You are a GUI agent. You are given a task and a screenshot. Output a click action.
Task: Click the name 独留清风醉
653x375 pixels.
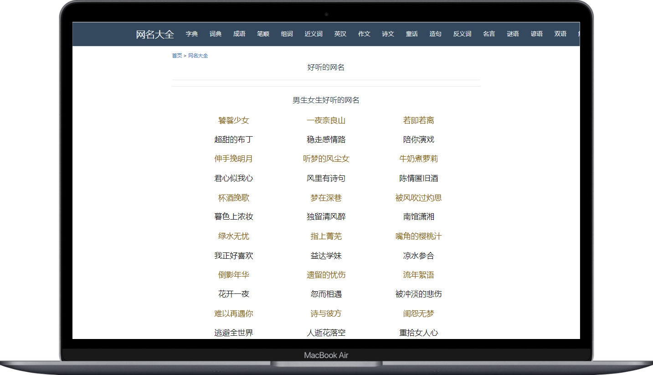(326, 216)
